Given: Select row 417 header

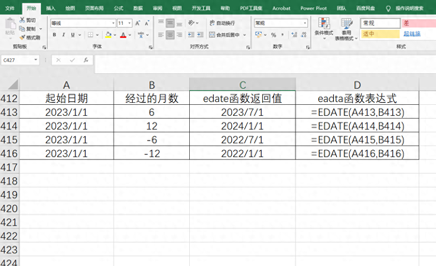Looking at the screenshot, I should (10, 167).
